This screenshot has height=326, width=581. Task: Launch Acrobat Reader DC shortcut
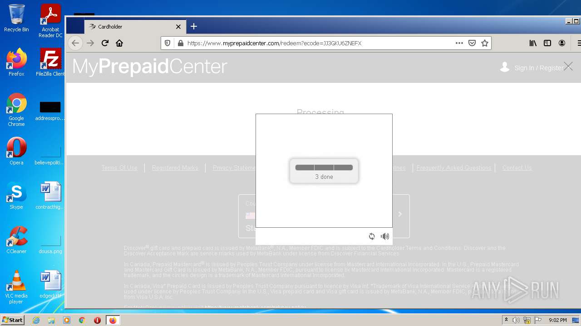pyautogui.click(x=50, y=21)
